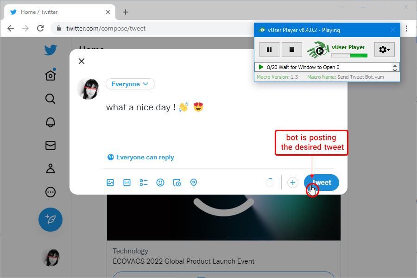The height and width of the screenshot is (278, 417).
Task: Click the round blue compose tweet button
Action: pos(50,220)
